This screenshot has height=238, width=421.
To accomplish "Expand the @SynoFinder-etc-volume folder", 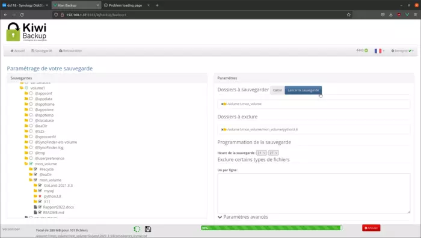I will (x=26, y=142).
